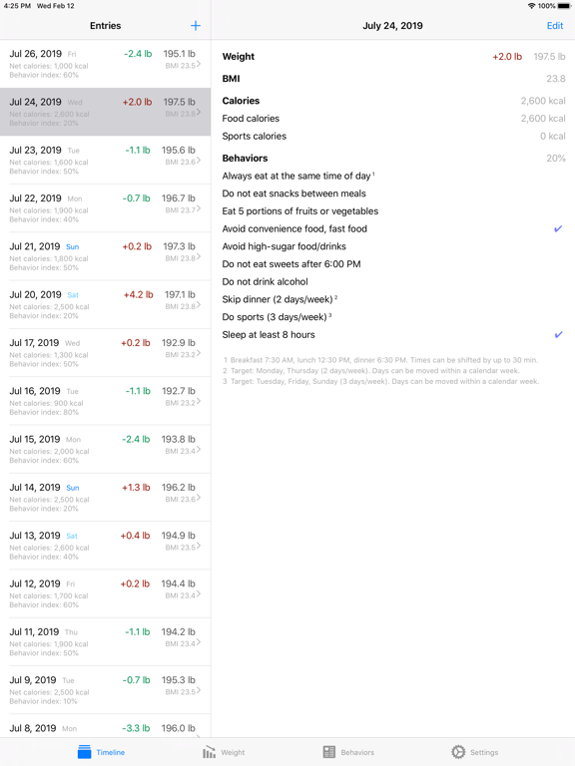Tap the Skip dinner behavior row
575x766 pixels.
(393, 299)
